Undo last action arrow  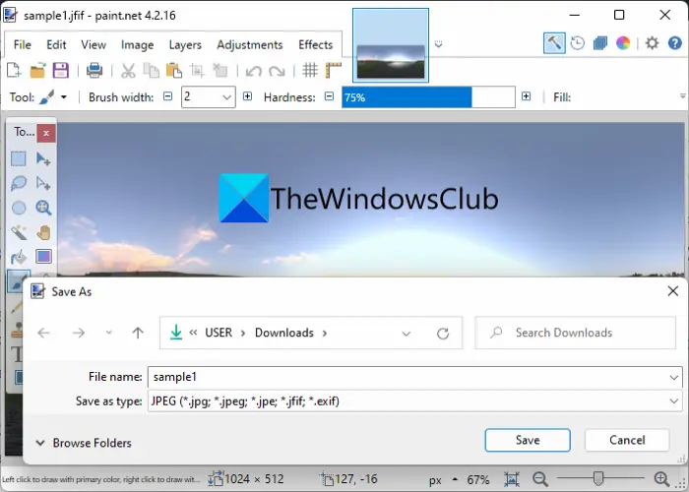pos(254,71)
